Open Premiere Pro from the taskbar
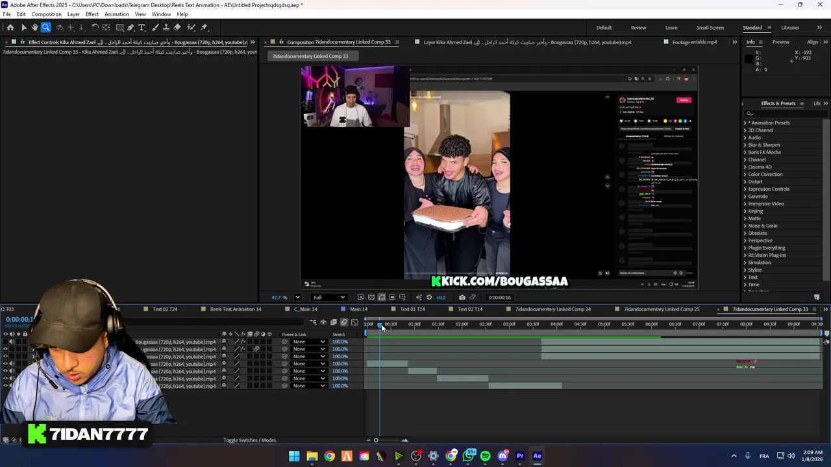 point(520,456)
